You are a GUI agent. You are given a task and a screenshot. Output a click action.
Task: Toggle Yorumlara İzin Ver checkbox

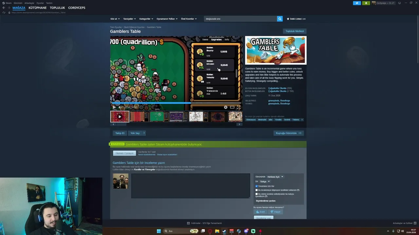pyautogui.click(x=257, y=186)
